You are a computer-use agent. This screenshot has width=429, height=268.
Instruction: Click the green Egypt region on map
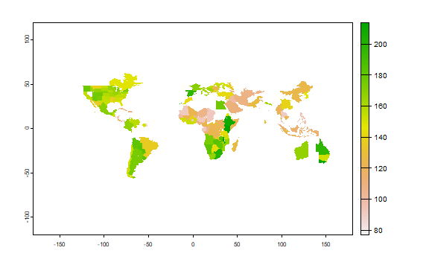220,105
